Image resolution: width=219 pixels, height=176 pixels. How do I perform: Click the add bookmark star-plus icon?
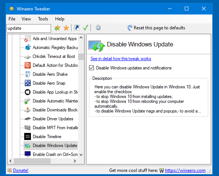tap(57, 28)
